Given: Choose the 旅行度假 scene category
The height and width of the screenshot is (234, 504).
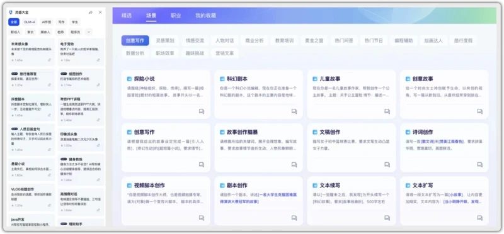Looking at the screenshot, I should coord(463,41).
